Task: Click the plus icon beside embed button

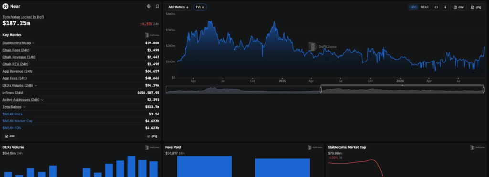Action: (x=445, y=7)
